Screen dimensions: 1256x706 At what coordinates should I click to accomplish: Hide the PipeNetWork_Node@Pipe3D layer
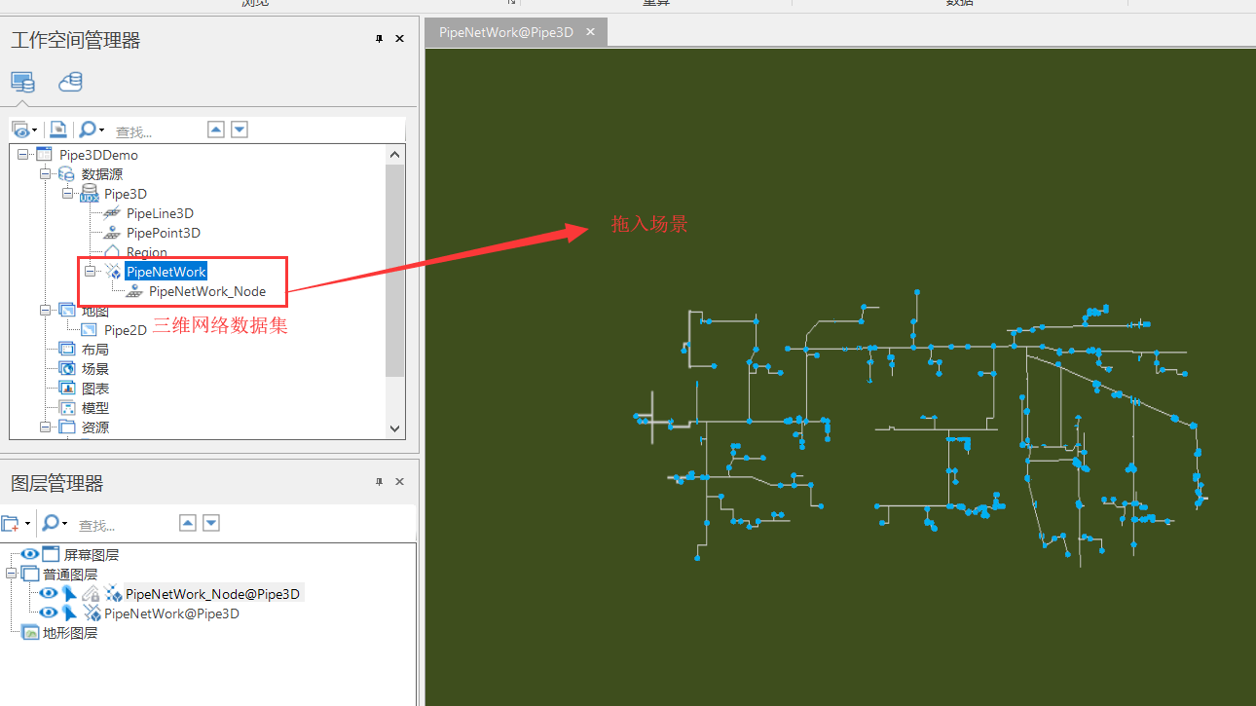(x=49, y=593)
